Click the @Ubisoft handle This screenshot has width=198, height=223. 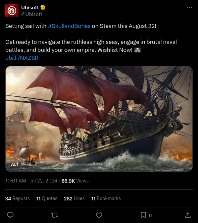coord(32,14)
